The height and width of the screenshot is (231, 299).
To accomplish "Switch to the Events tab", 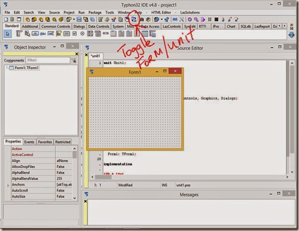I will point(29,142).
